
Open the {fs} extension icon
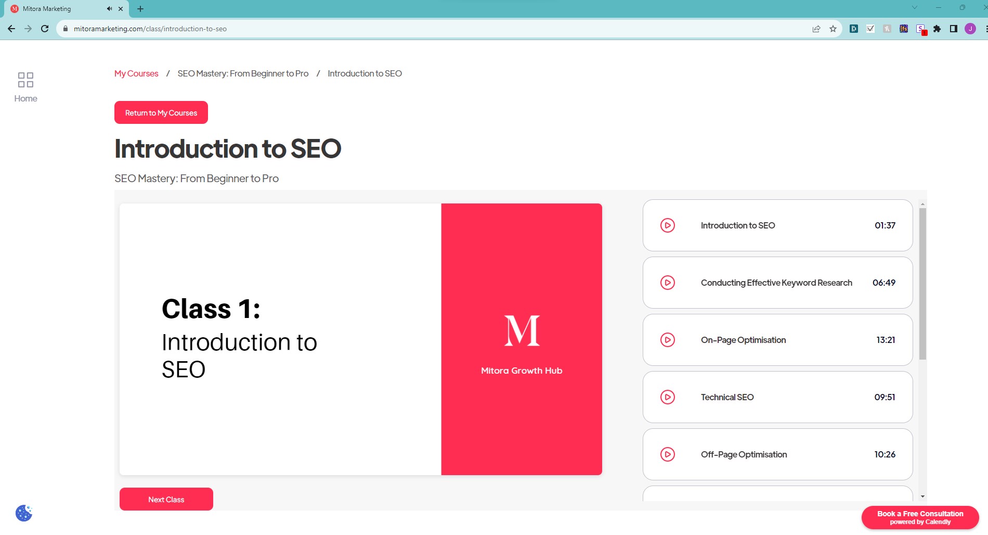coord(904,29)
